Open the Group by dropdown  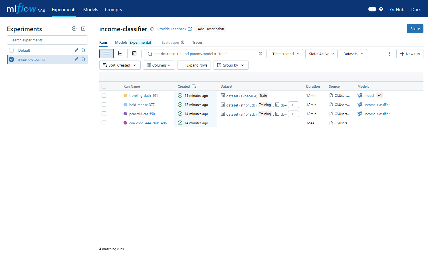[x=231, y=65]
